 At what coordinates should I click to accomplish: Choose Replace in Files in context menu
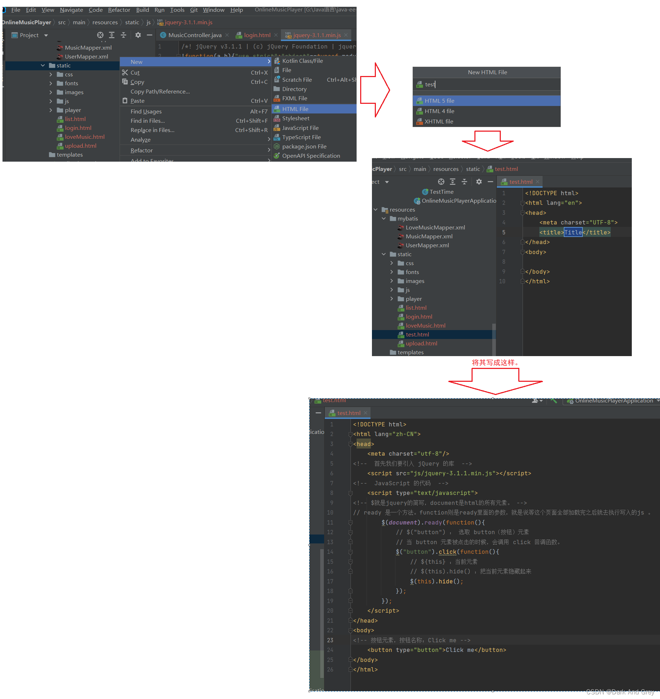coord(195,130)
